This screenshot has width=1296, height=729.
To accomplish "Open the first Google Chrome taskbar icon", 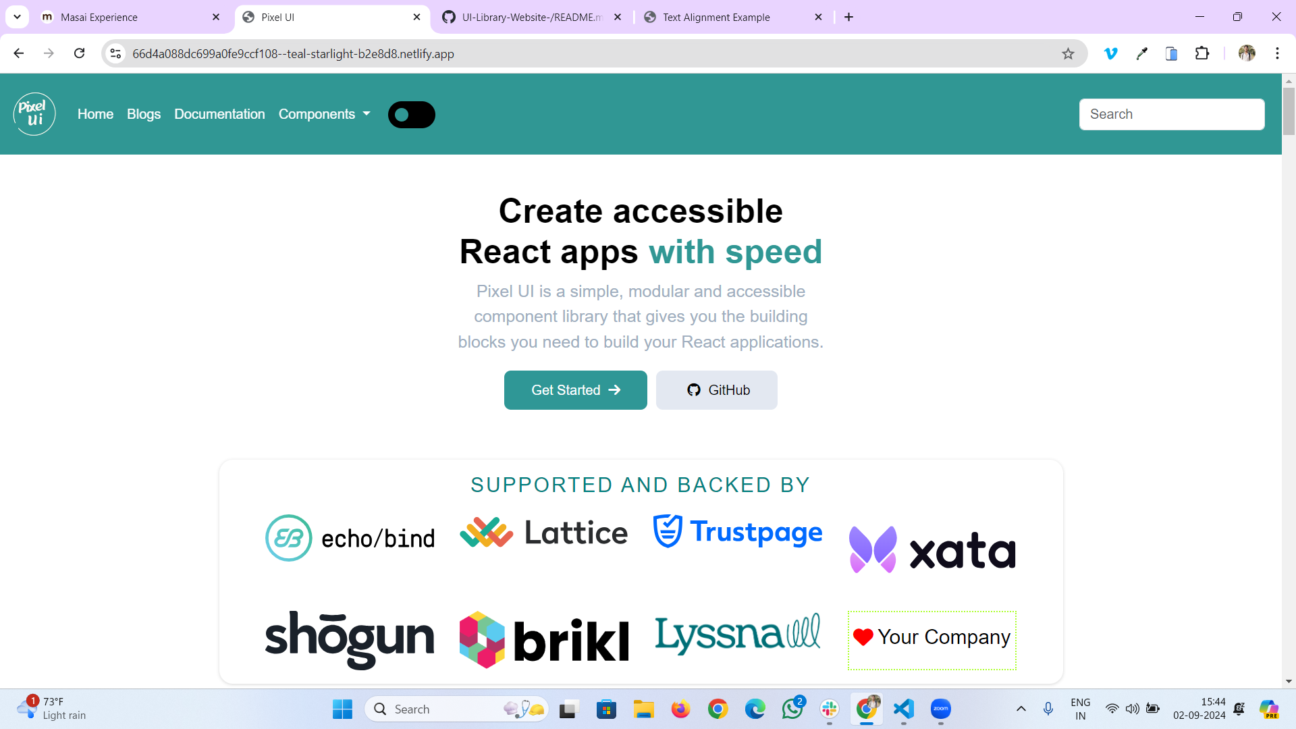I will (x=718, y=709).
